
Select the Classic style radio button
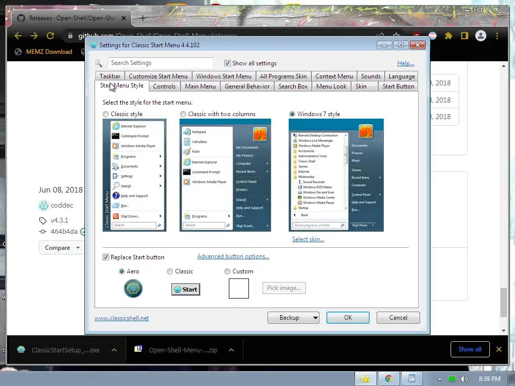point(106,114)
